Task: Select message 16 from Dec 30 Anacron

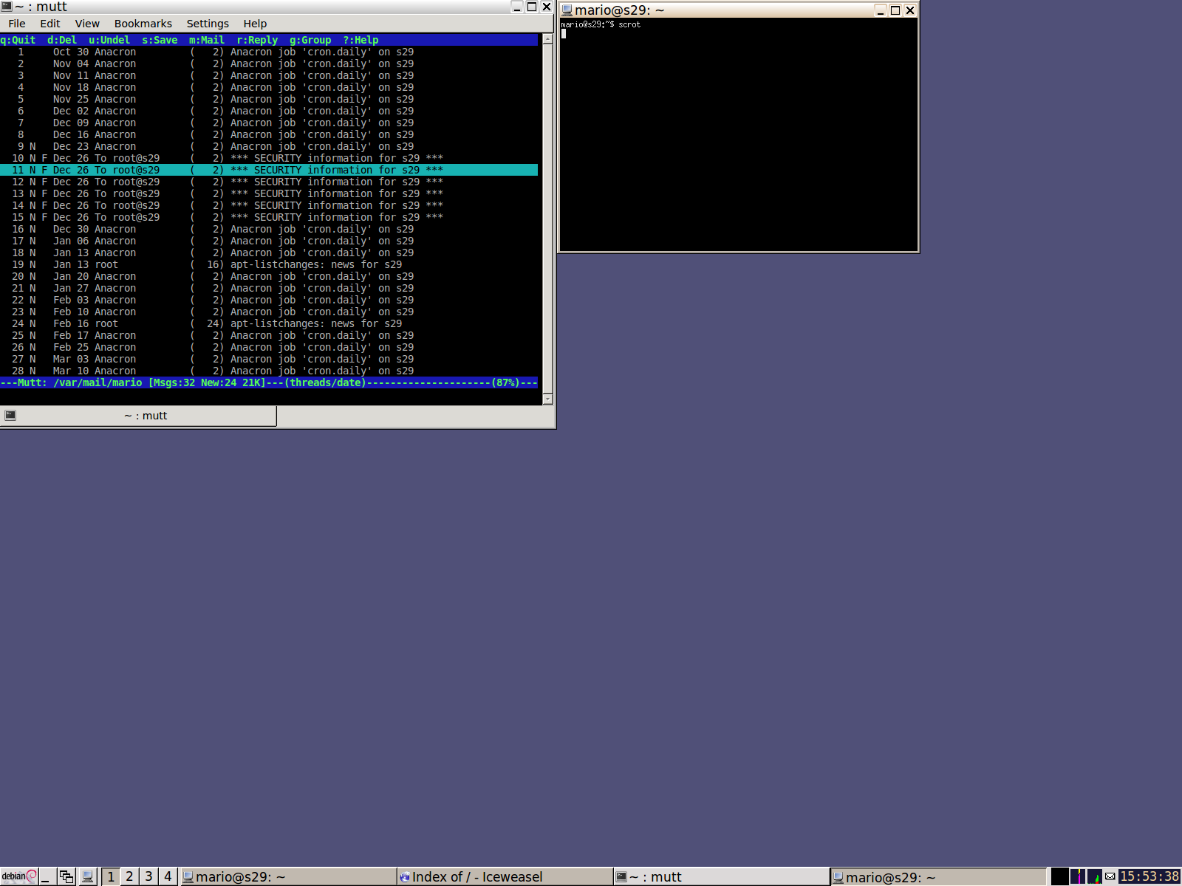Action: pyautogui.click(x=269, y=229)
